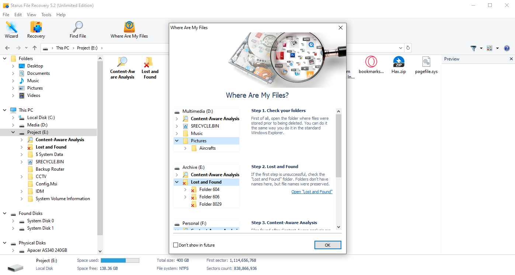Collapse the Folders section
Viewport: 515px width, 275px height.
[x=5, y=59]
